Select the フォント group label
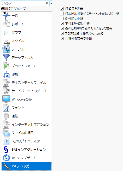Image resolution: width=123 pixels, height=171 pixels. (18, 108)
